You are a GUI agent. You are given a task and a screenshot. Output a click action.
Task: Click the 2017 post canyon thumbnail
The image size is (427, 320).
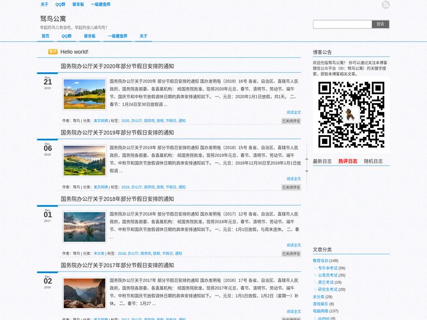point(84,293)
